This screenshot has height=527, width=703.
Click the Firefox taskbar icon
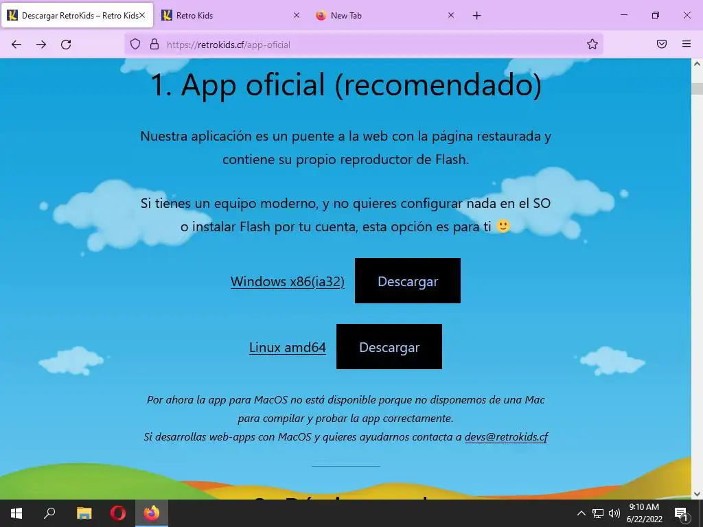click(x=152, y=513)
